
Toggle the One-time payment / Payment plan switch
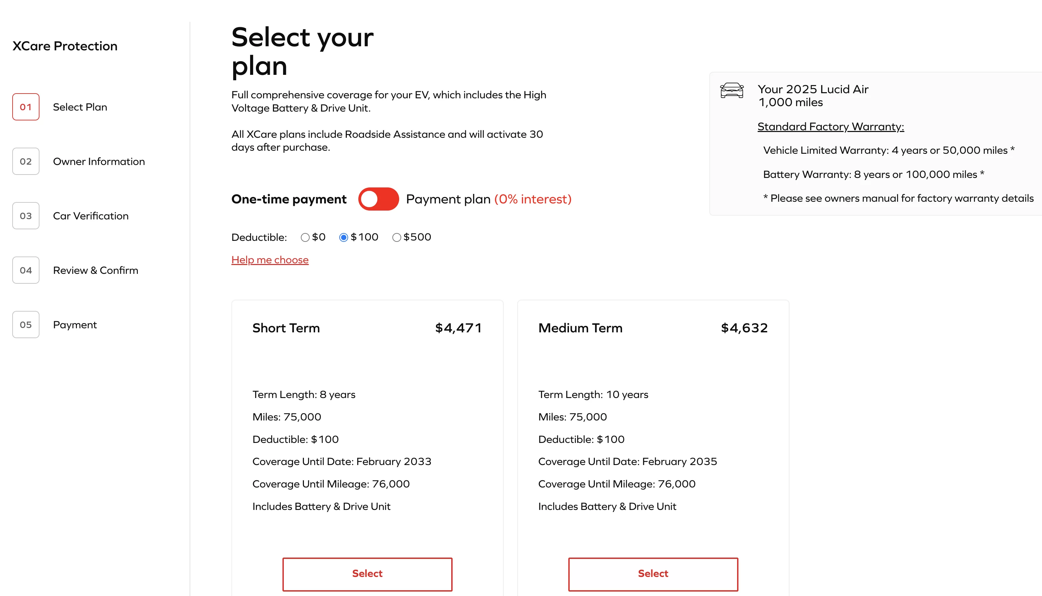tap(378, 199)
